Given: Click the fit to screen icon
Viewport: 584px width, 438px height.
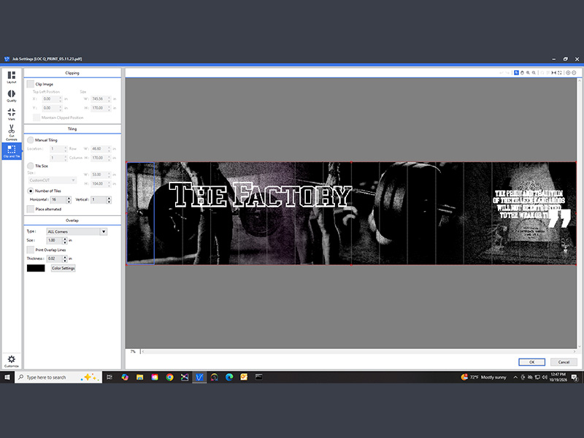Looking at the screenshot, I should (x=559, y=72).
